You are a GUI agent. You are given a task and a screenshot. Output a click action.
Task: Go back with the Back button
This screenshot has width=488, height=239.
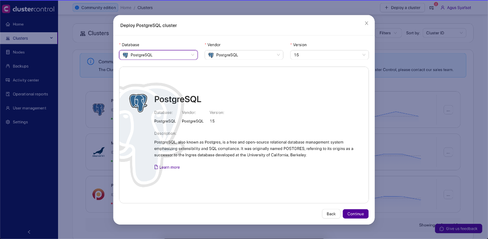coord(331,214)
